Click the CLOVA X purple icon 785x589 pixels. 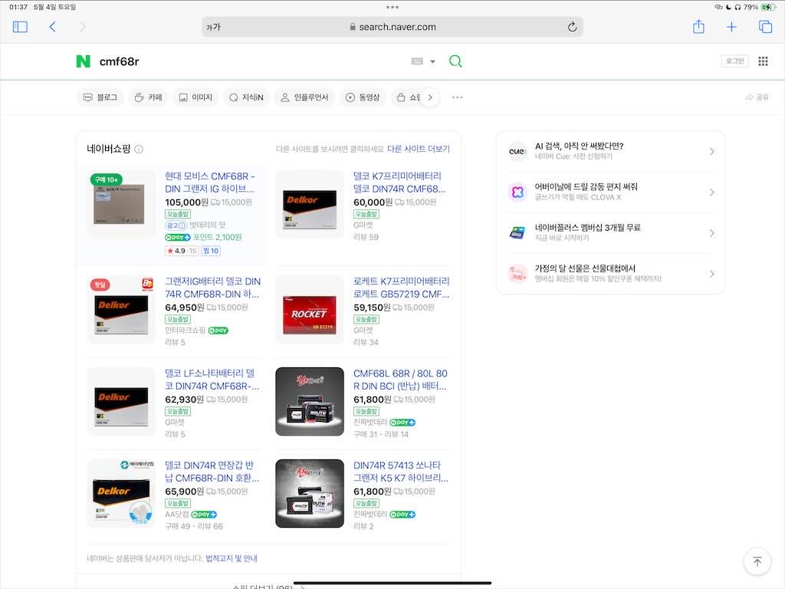pyautogui.click(x=517, y=192)
